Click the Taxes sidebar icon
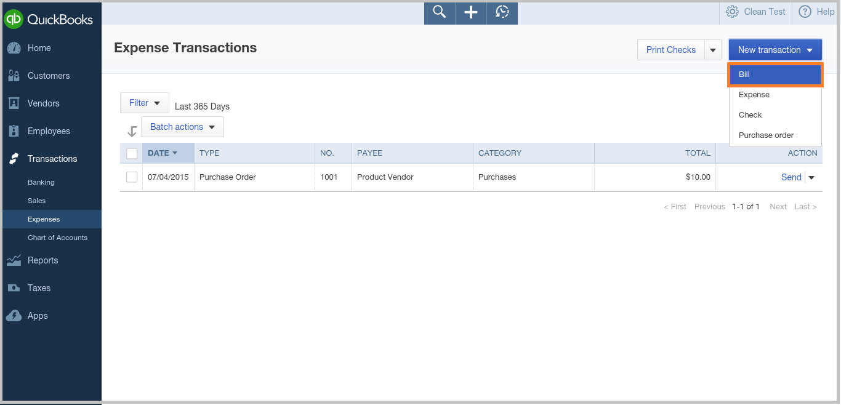The image size is (841, 405). pos(14,288)
